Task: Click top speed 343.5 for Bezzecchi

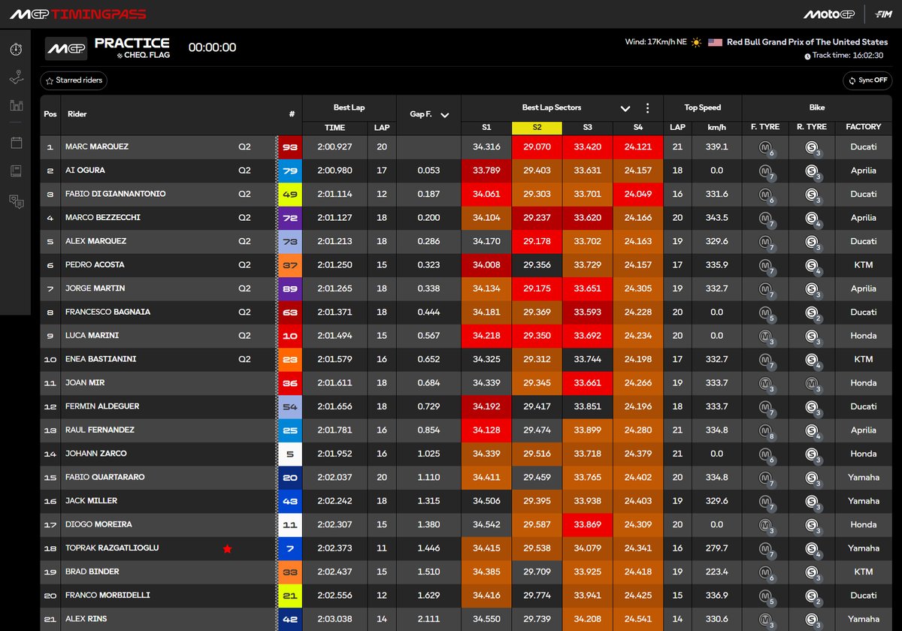Action: 717,218
